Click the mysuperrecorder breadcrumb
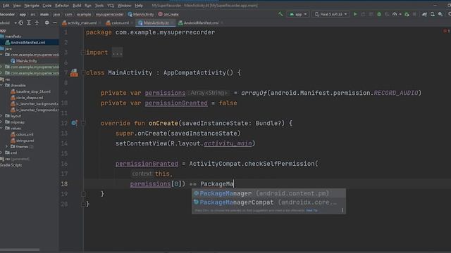This screenshot has width=451, height=253. click(x=110, y=14)
